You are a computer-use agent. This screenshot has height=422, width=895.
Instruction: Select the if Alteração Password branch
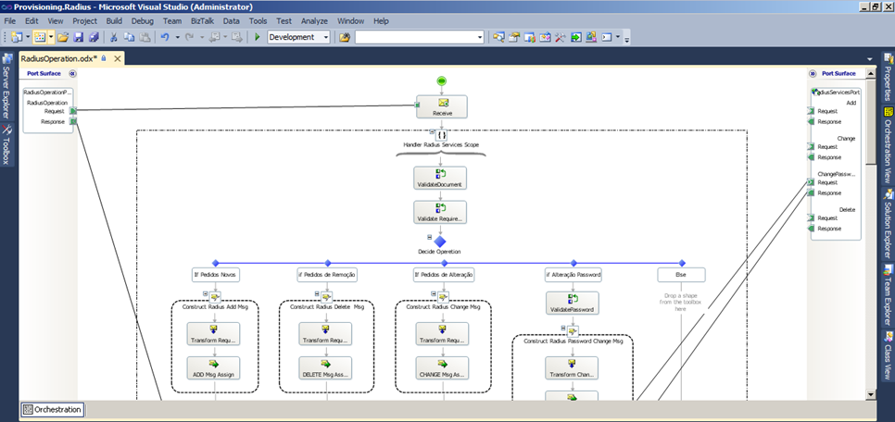click(574, 275)
